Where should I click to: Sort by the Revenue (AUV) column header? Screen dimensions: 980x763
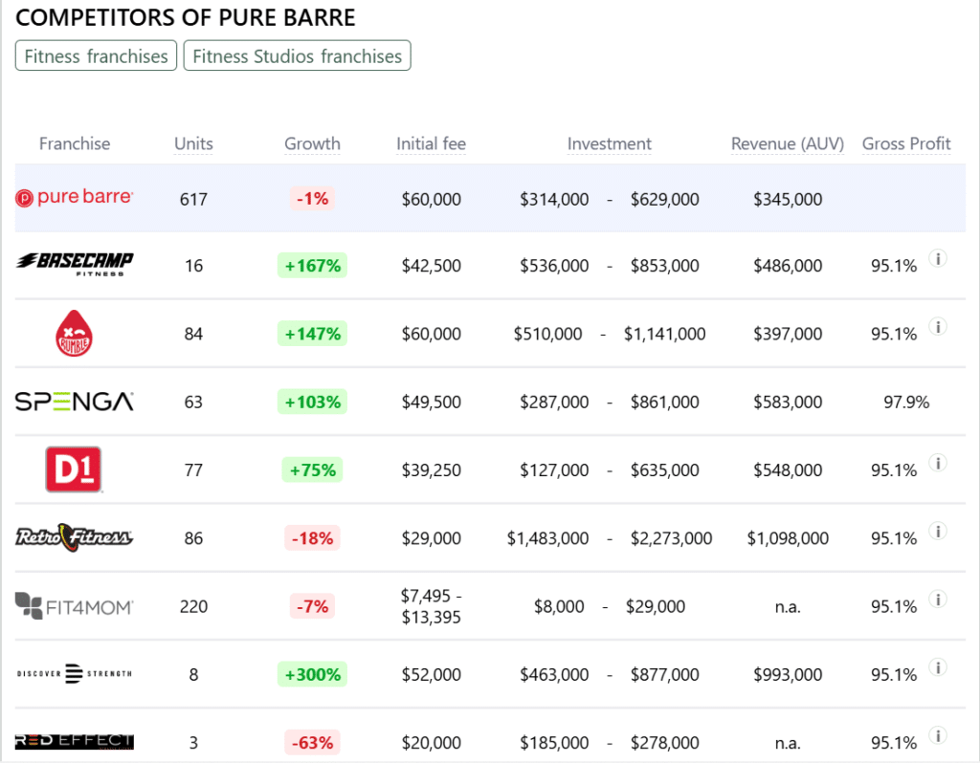coord(788,143)
